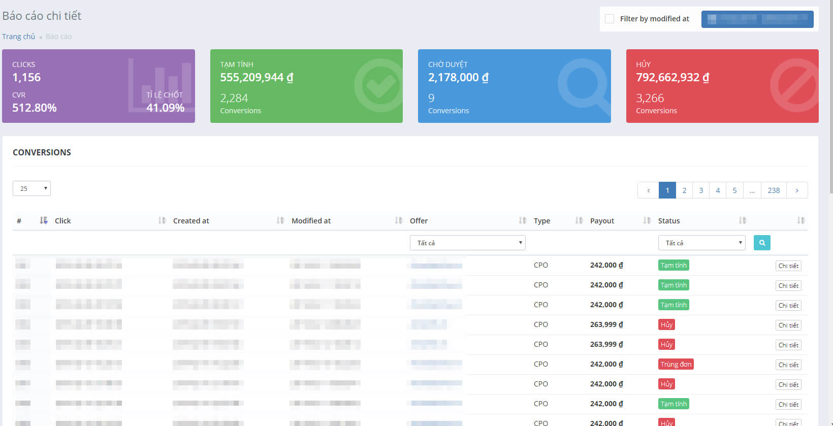Click the 555,209,944 đ amount

coord(257,77)
